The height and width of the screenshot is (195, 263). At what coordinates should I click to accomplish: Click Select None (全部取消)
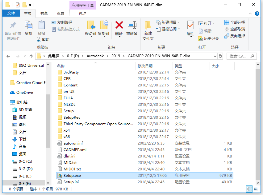pos(235,29)
